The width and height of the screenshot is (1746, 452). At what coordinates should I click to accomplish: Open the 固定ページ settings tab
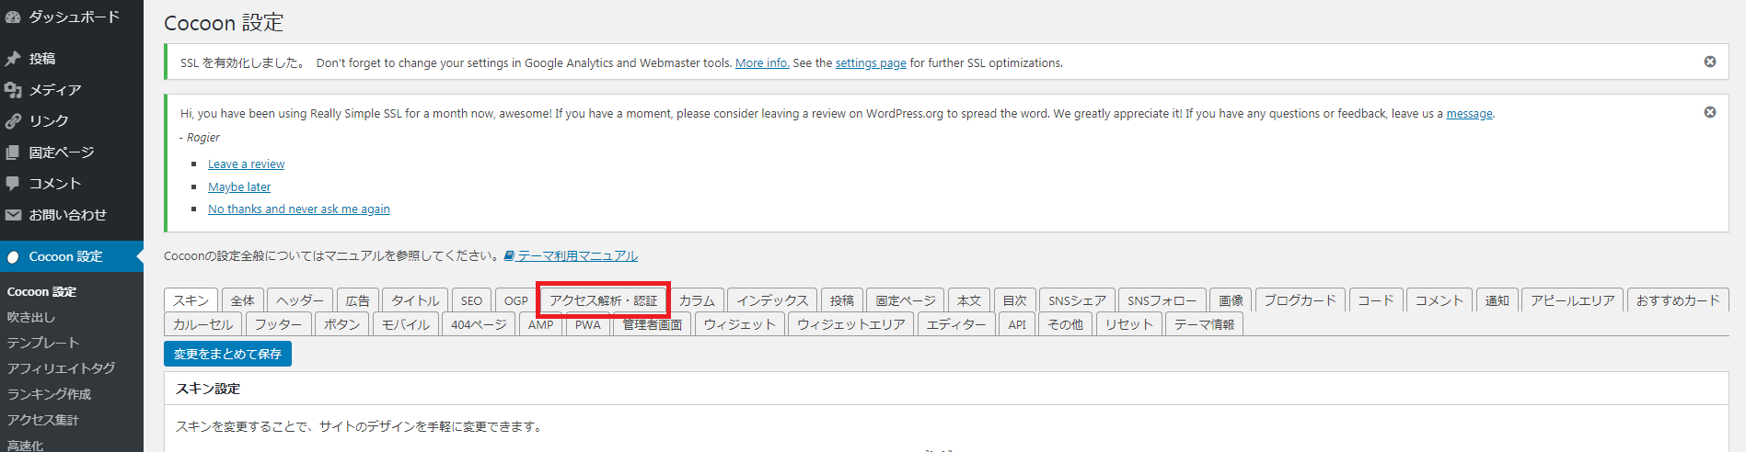click(905, 300)
